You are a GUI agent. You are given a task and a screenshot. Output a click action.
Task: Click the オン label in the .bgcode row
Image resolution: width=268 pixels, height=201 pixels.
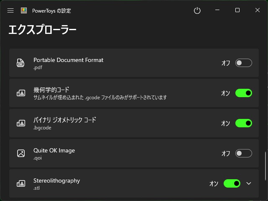tap(226, 123)
